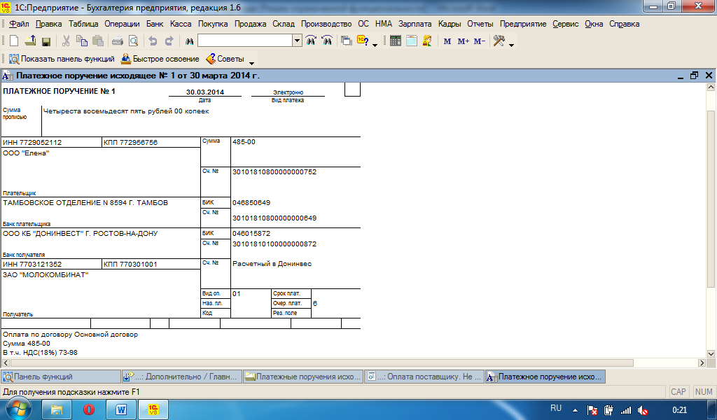Click the Copy icon in toolbar
Screen dimensions: 717x420
tap(82, 41)
